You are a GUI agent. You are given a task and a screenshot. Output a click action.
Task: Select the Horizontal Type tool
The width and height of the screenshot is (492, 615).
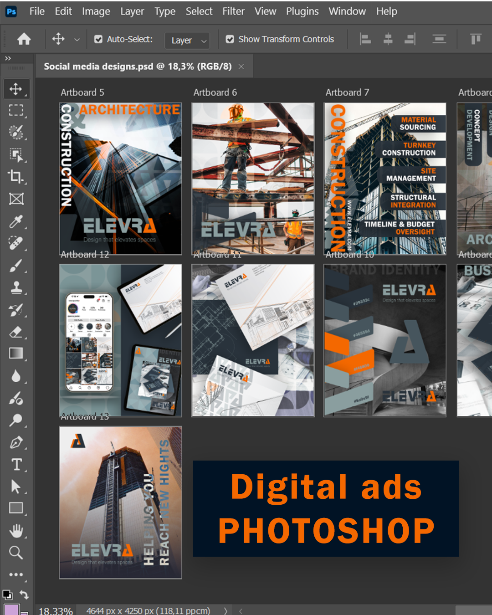[x=16, y=464]
